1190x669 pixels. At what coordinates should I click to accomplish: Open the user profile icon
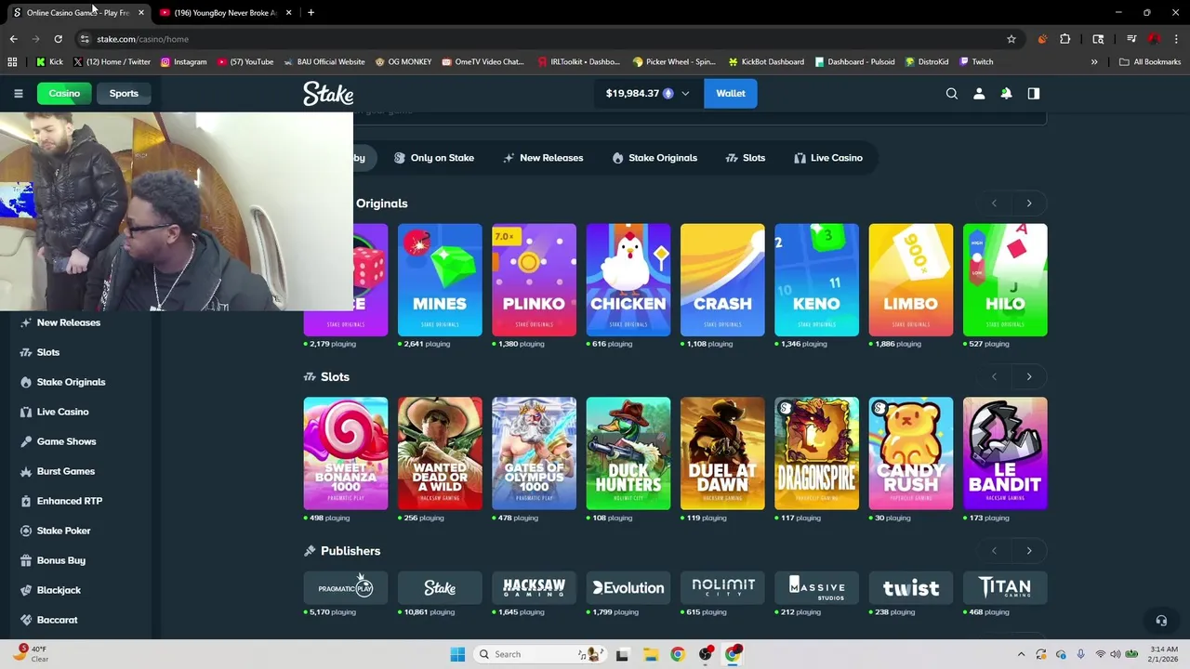click(979, 93)
